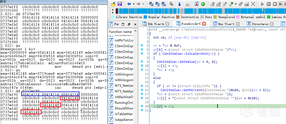This screenshot has width=286, height=124.
Task: Toggle breakpoint dot at line 10
Action: pyautogui.click(x=142, y=66)
